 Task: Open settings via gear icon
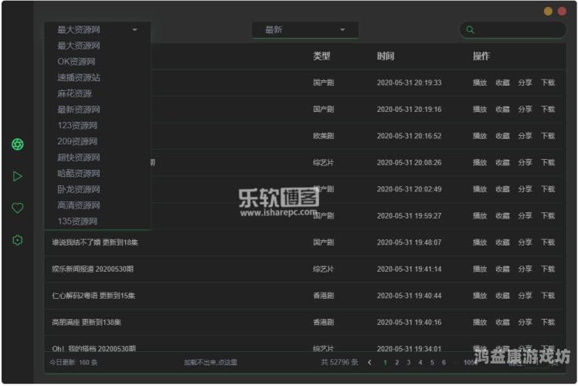(x=18, y=240)
